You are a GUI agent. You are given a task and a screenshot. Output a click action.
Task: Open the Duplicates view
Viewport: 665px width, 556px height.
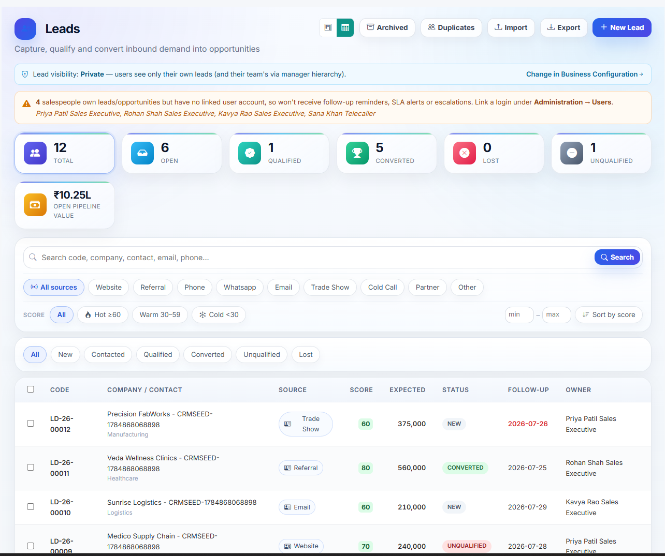pyautogui.click(x=451, y=27)
